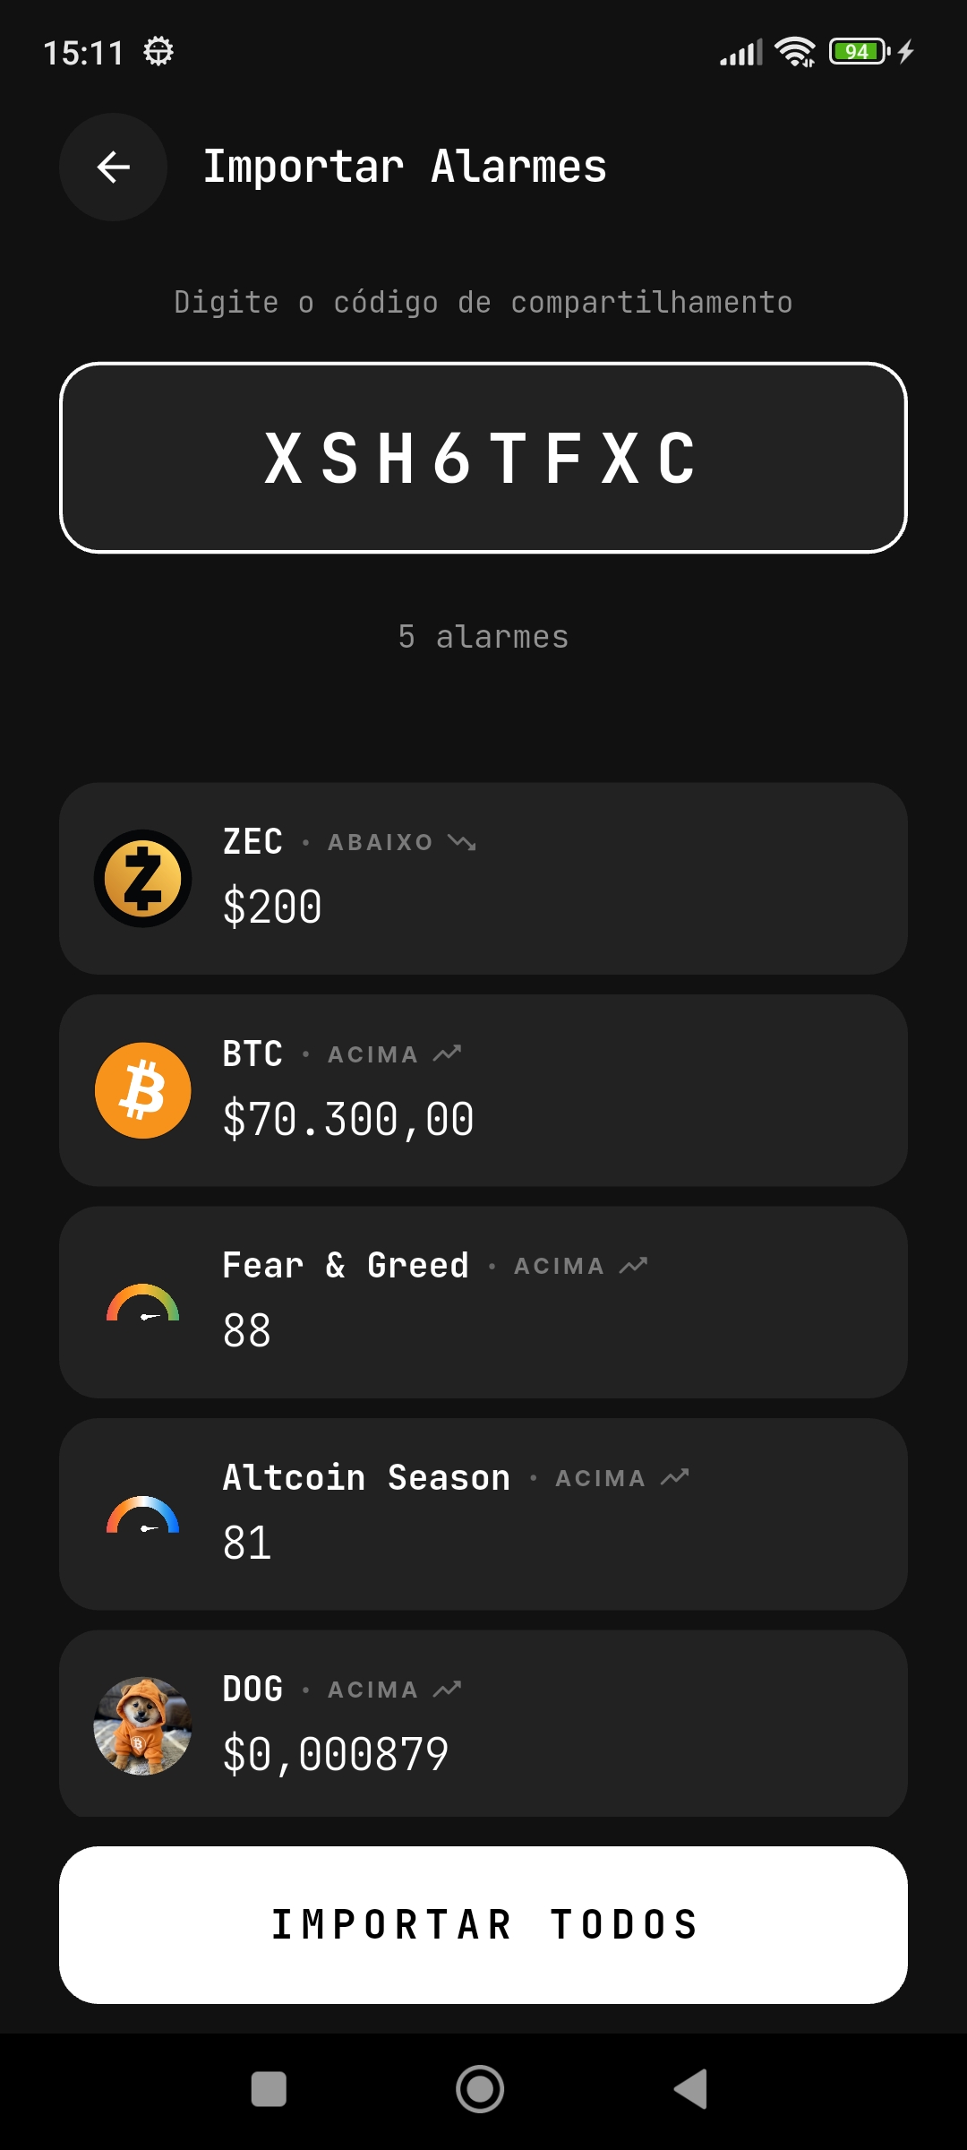Image resolution: width=967 pixels, height=2150 pixels.
Task: Tap the Android home navigation button
Action: click(480, 2089)
